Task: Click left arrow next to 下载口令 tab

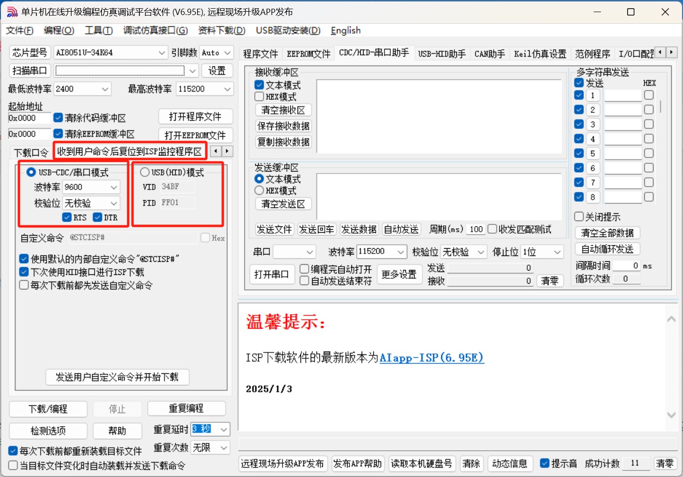Action: (x=216, y=151)
